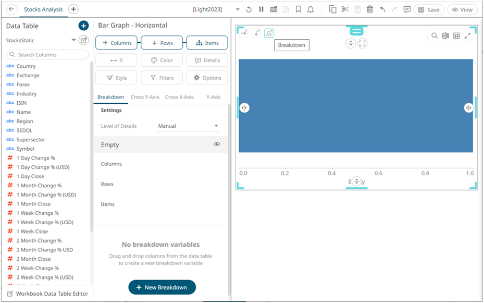The height and width of the screenshot is (303, 484).
Task: Click the scissors cut icon
Action: [x=345, y=9]
